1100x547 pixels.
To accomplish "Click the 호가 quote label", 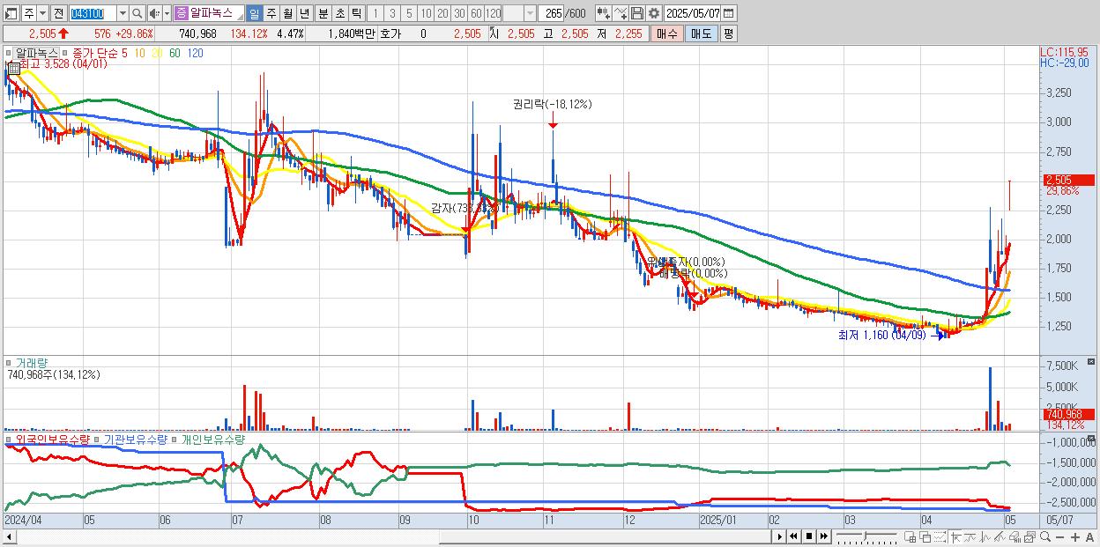I will pos(390,33).
